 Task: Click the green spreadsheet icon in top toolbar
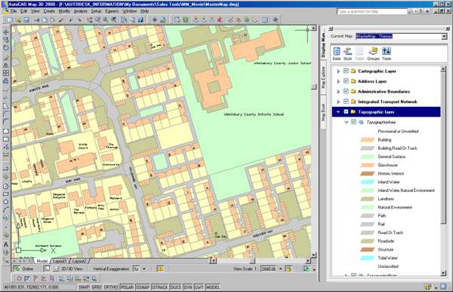point(186,20)
